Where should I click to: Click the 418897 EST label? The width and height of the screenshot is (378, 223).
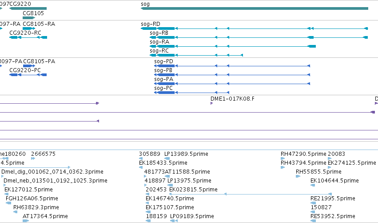(155, 181)
